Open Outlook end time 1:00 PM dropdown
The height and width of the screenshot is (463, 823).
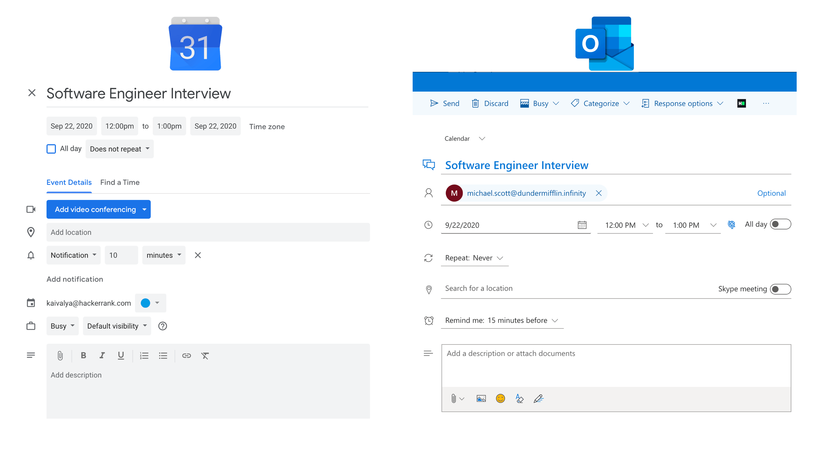click(x=693, y=225)
